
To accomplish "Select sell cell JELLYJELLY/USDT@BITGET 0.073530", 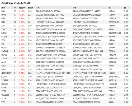I will point(89,73).
